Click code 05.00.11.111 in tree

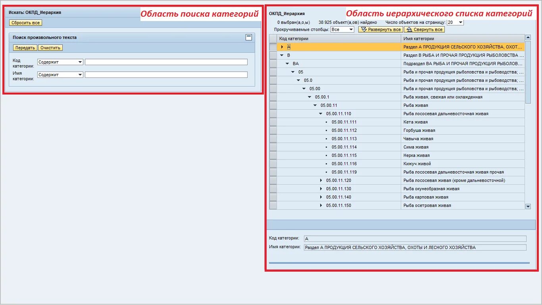click(344, 122)
